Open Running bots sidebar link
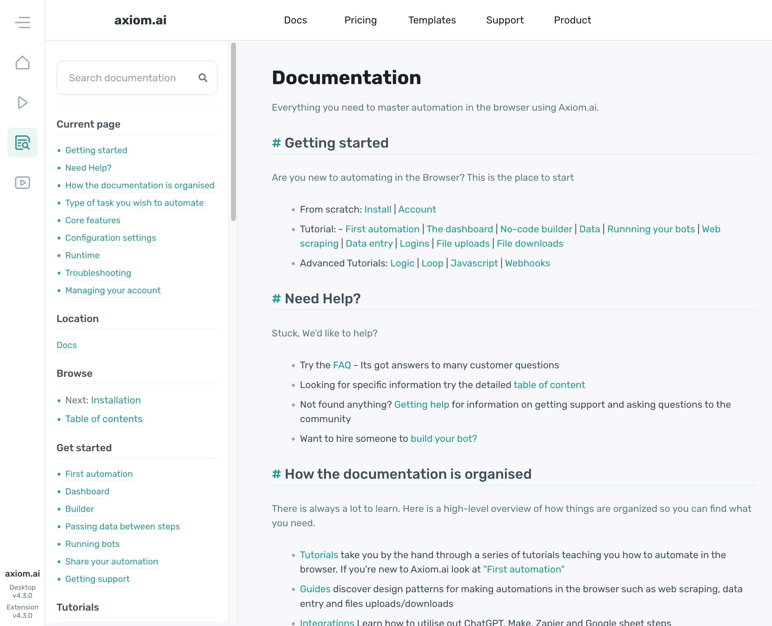The width and height of the screenshot is (772, 626). pyautogui.click(x=92, y=544)
